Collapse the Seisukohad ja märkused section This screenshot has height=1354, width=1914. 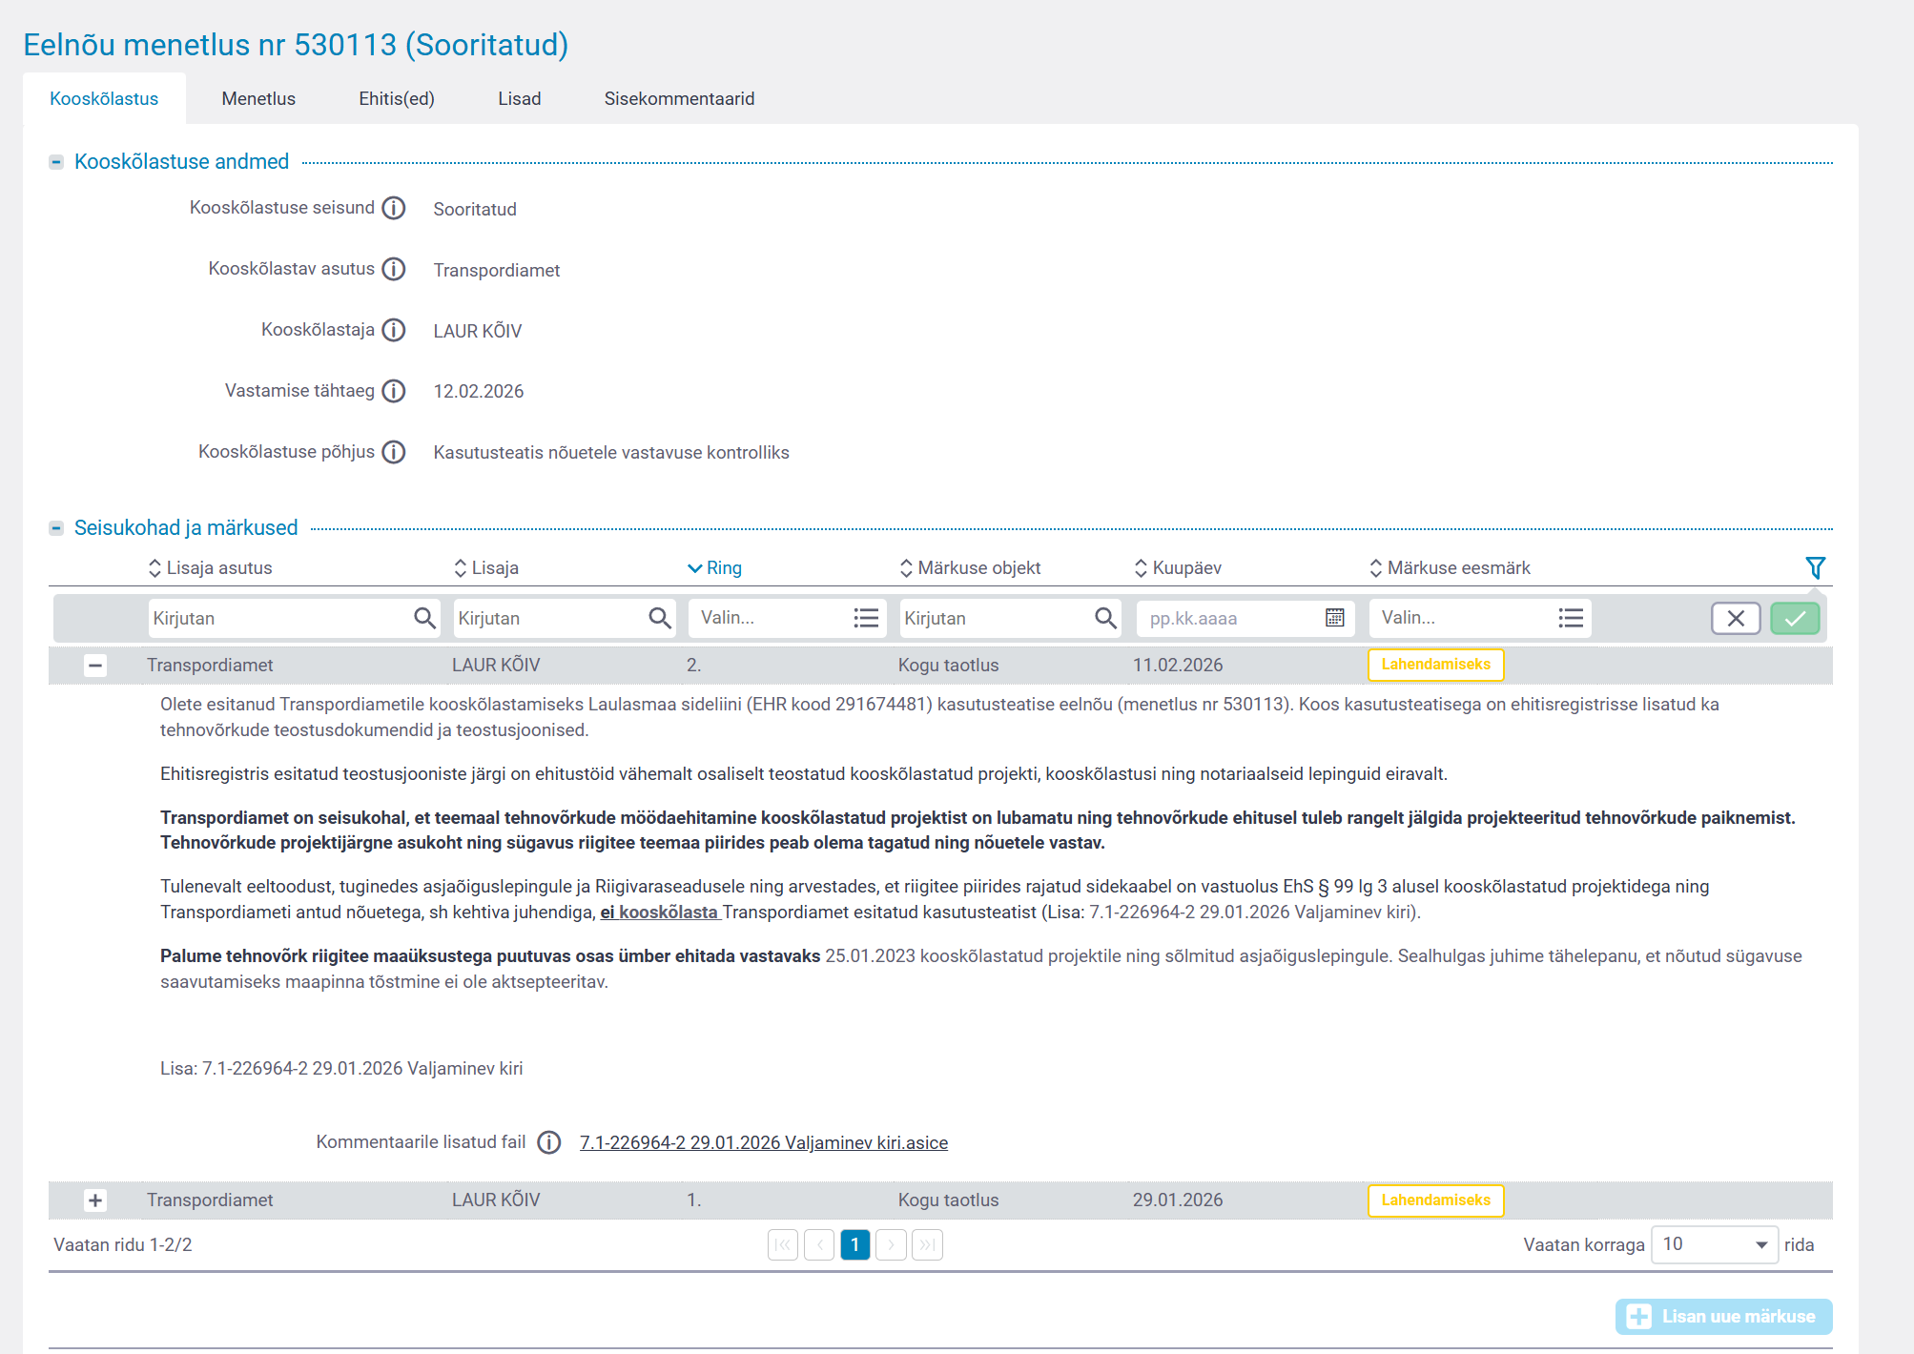coord(56,528)
